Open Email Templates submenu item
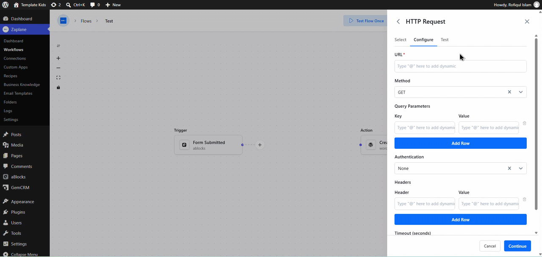 [x=18, y=93]
